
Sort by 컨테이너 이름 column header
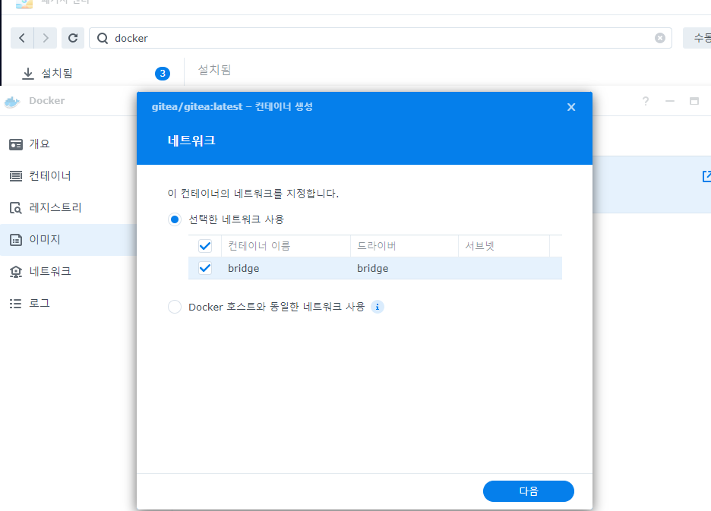[x=286, y=246]
